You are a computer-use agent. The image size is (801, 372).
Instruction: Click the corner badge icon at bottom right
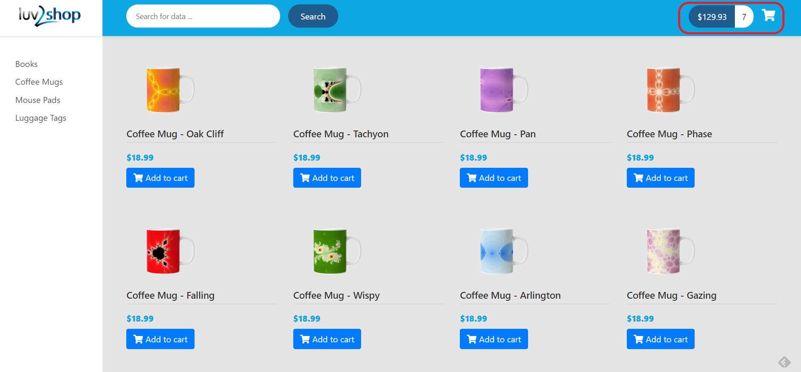point(784,362)
